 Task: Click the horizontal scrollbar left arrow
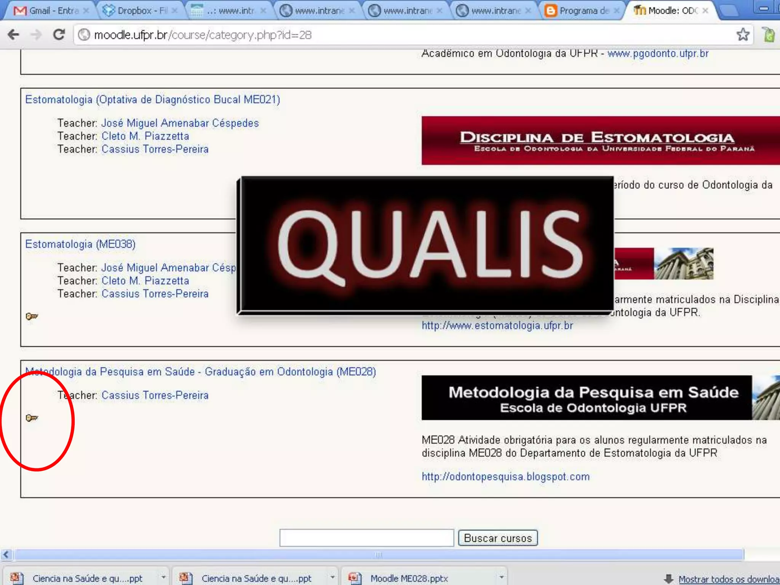click(6, 555)
